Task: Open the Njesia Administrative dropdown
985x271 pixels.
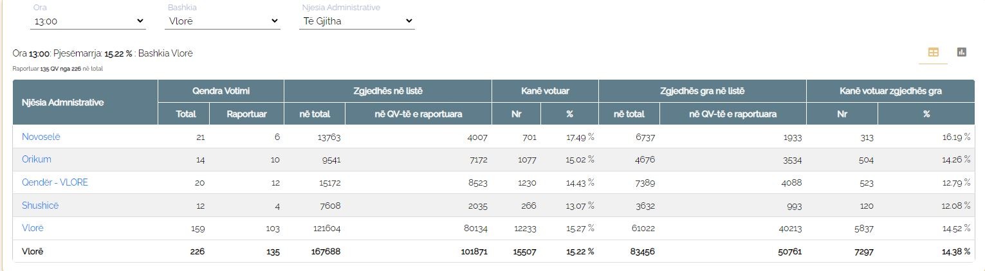Action: pos(357,21)
